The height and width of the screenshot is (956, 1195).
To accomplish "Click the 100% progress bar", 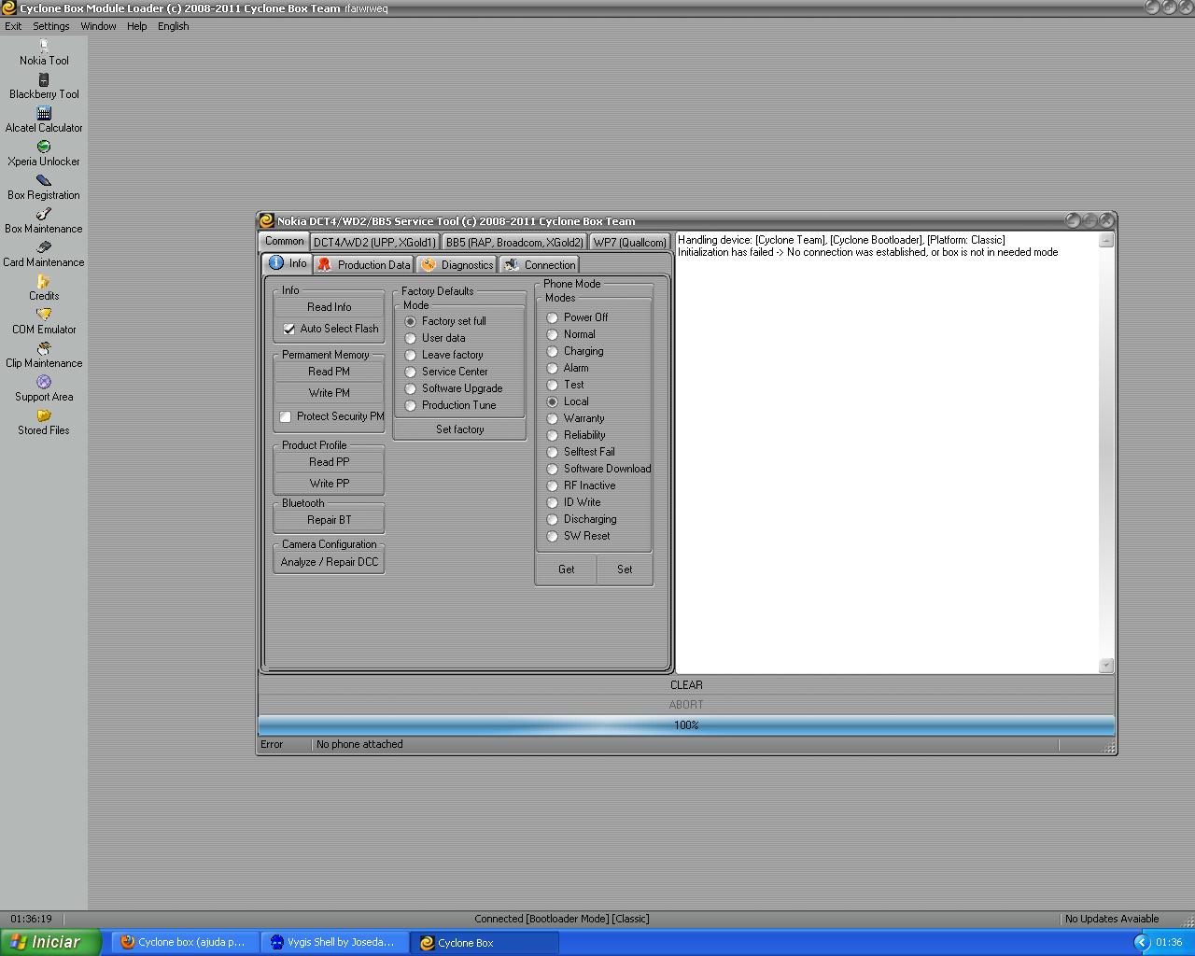I will (686, 725).
